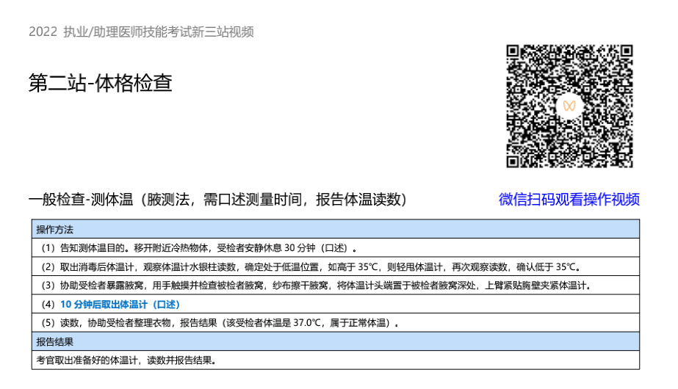
Task: Click the QR code's top-left finder square
Action: pyautogui.click(x=516, y=54)
